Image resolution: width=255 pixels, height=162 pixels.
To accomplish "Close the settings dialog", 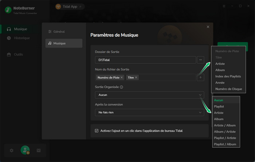I will [208, 27].
